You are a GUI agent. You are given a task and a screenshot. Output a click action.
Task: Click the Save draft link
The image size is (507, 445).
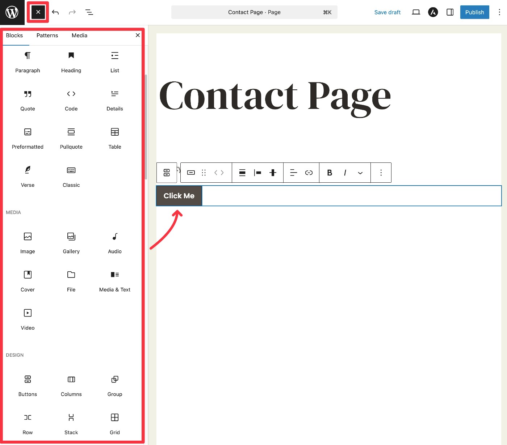(x=387, y=12)
